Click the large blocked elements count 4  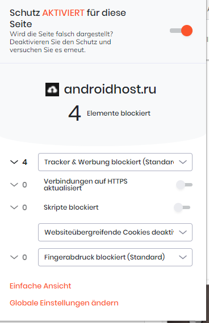(74, 113)
